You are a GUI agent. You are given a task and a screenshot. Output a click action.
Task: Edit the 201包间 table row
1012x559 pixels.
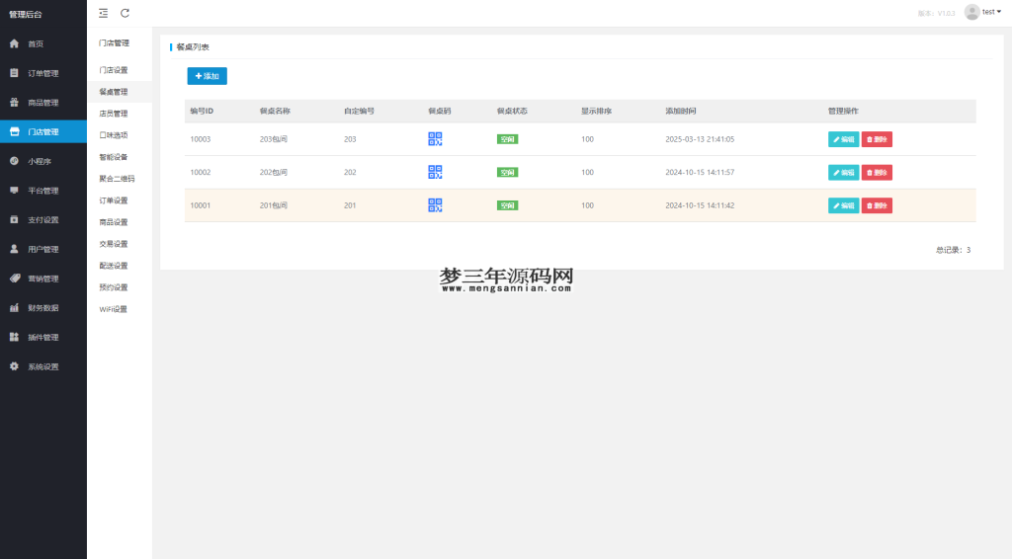[x=844, y=205]
